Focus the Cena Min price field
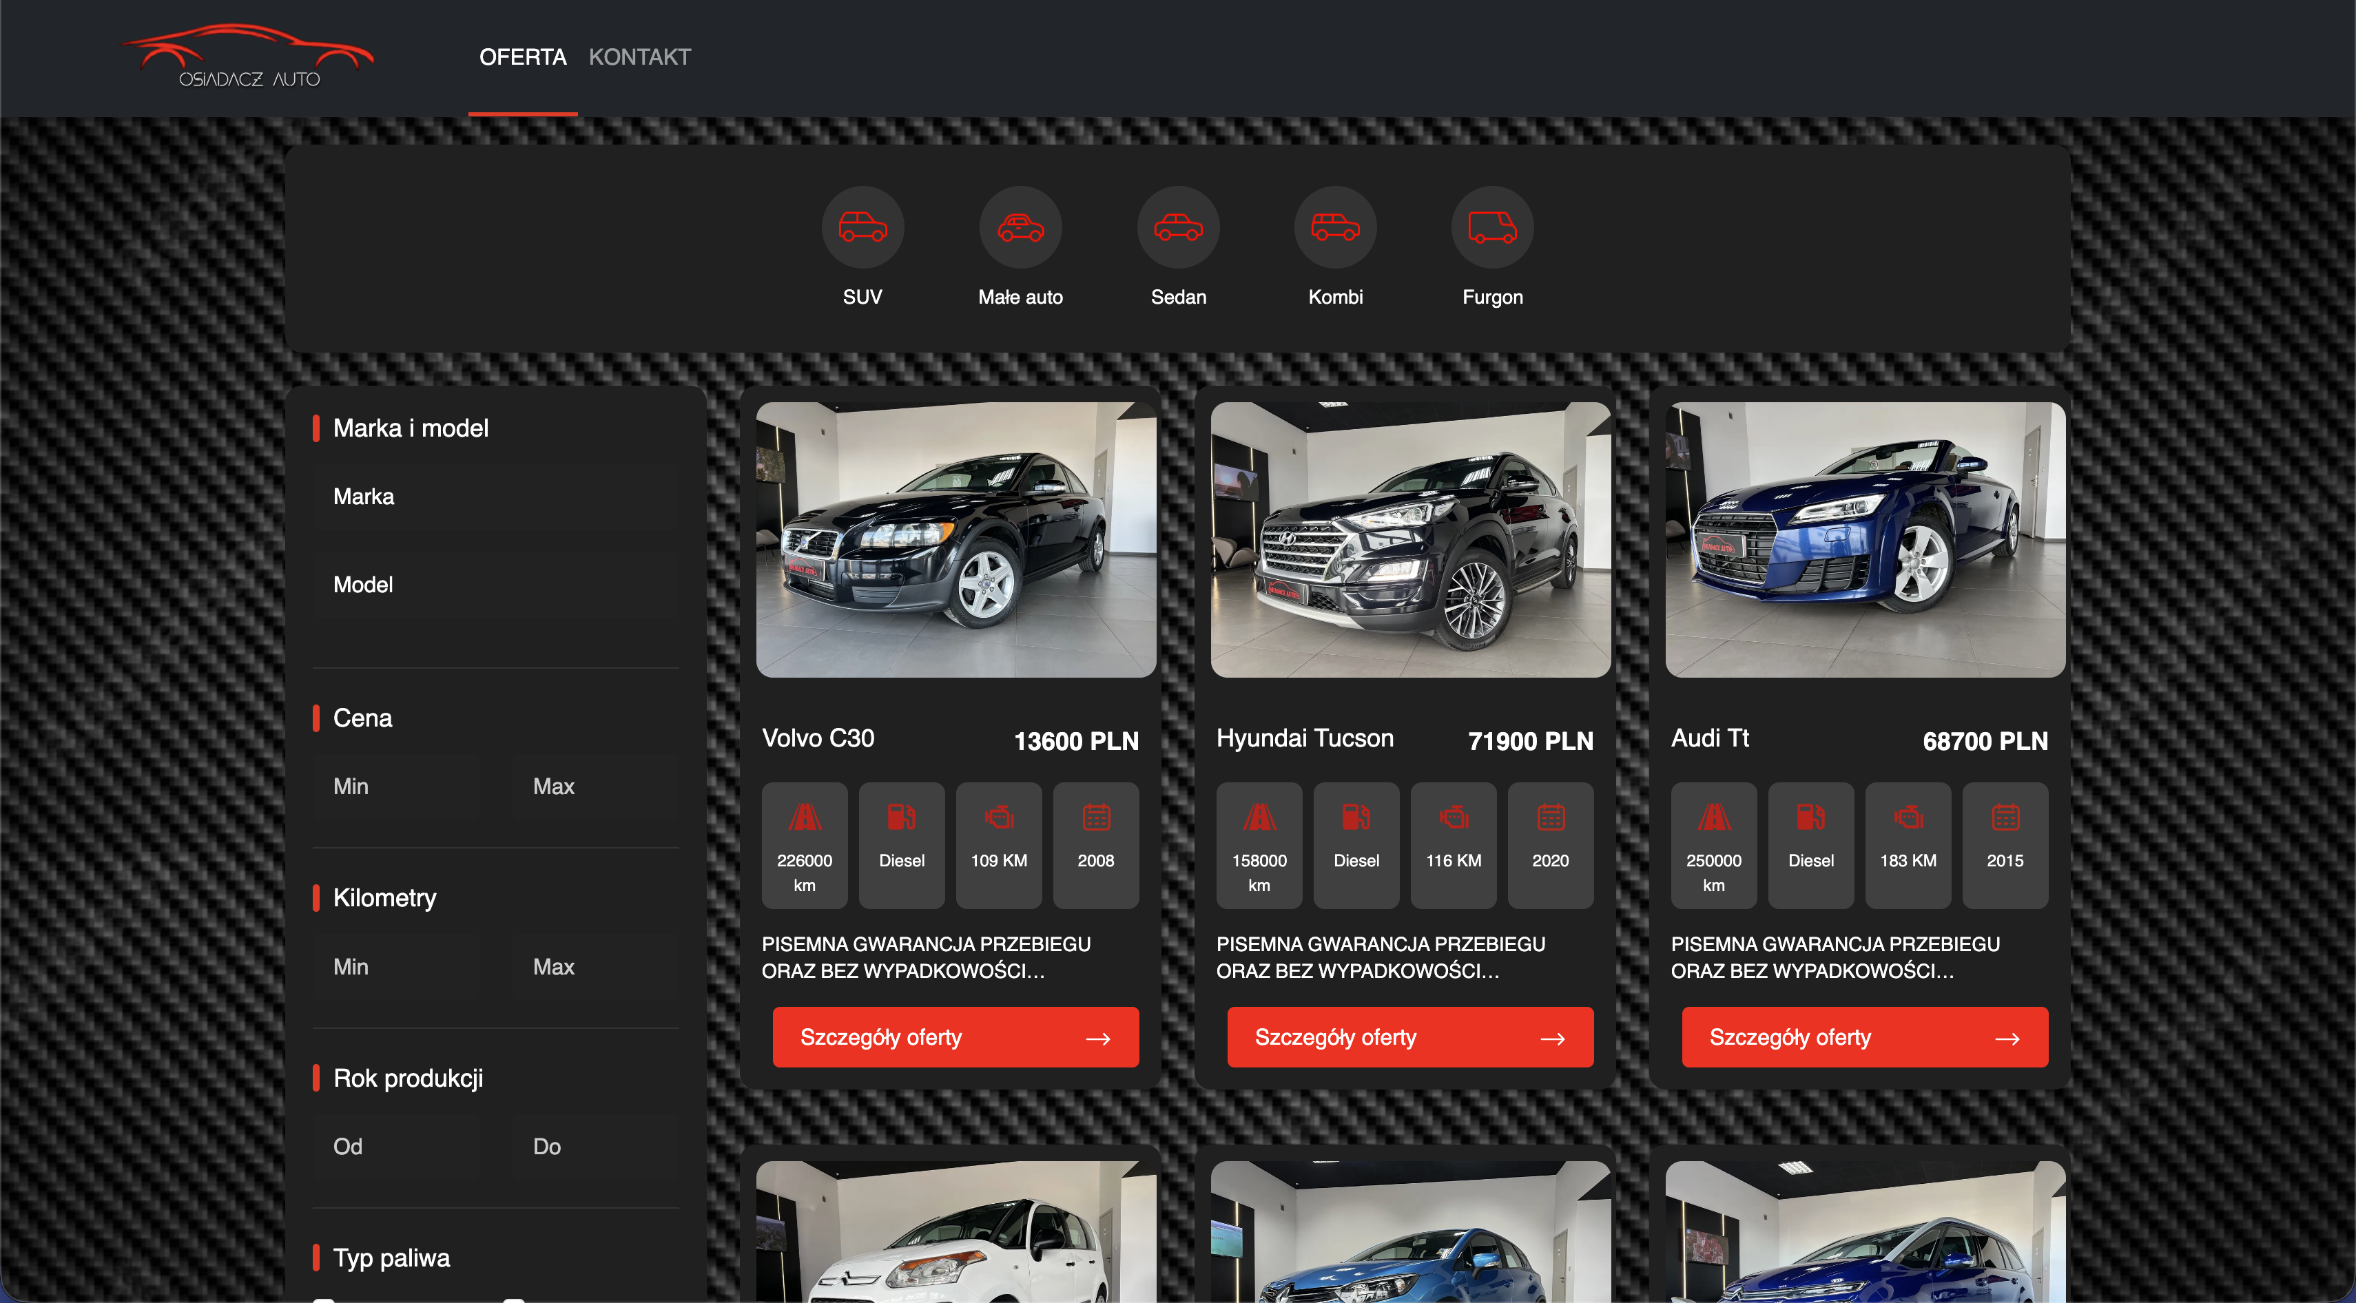2356x1303 pixels. (x=395, y=786)
